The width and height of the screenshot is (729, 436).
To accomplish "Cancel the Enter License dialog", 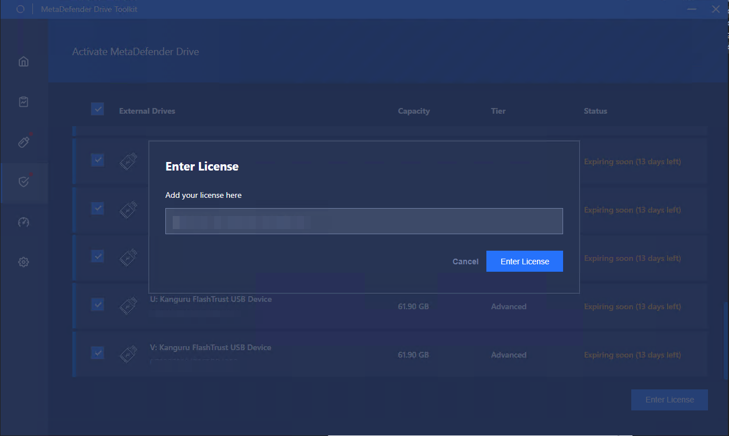I will [465, 261].
